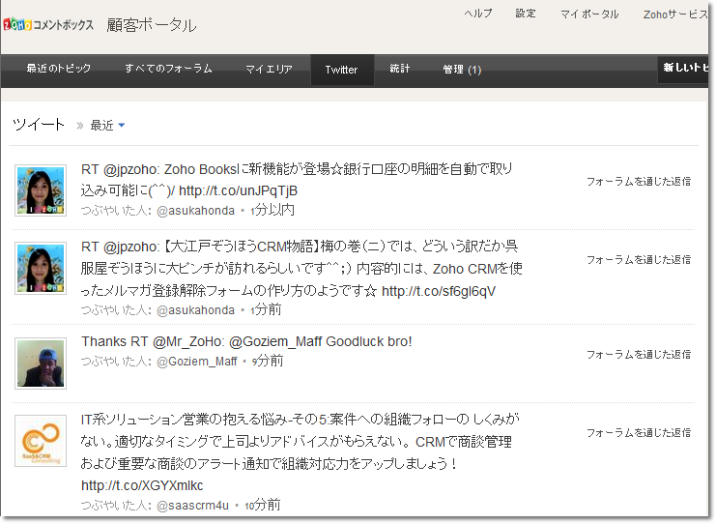Reply via forum to IT系ソリューション tweet
This screenshot has height=524, width=716.
coord(639,432)
